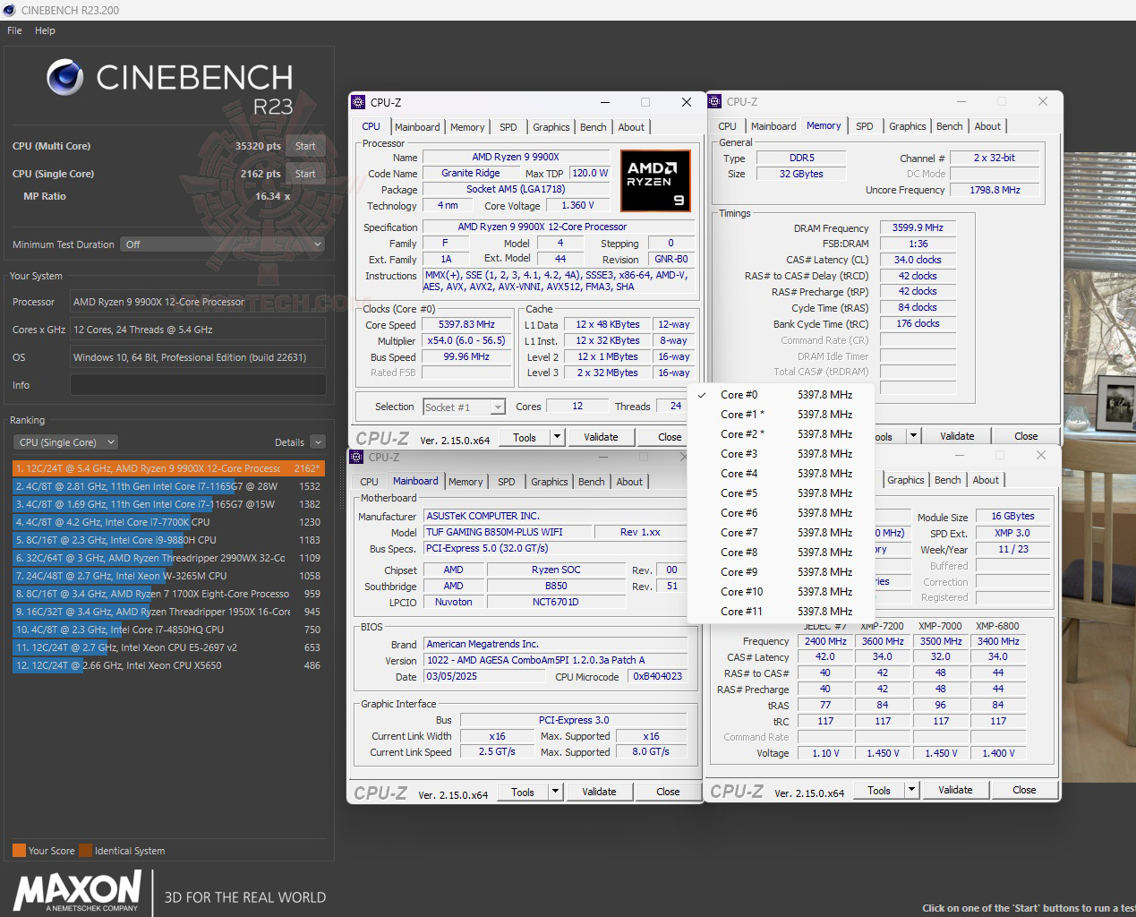Switch to Bench tab in CPU-Z CPU window
This screenshot has height=917, width=1136.
[x=593, y=127]
